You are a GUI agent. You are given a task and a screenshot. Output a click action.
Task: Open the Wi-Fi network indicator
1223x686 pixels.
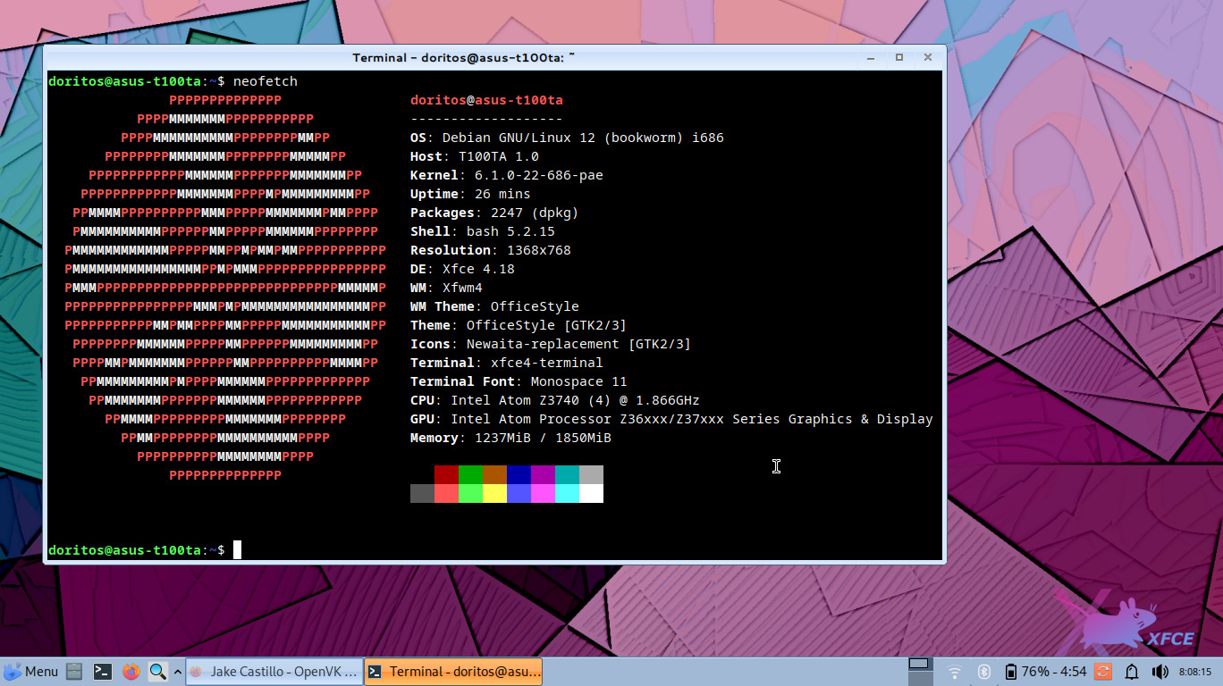pos(955,672)
